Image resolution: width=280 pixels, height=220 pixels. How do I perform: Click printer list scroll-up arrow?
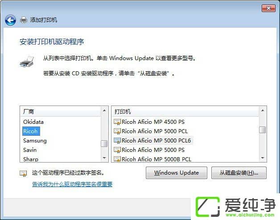(x=263, y=110)
